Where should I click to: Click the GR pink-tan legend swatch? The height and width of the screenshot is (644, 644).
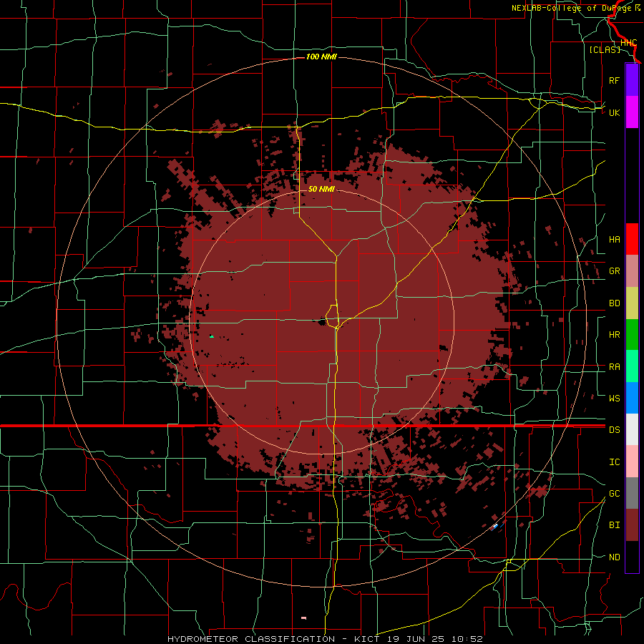click(x=632, y=271)
